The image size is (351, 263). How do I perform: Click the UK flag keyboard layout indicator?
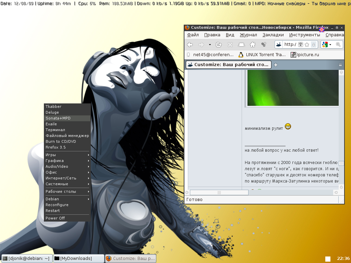coord(322,29)
